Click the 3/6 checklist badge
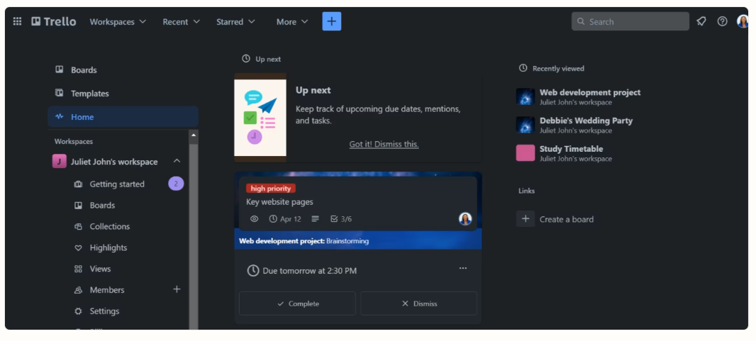Viewport: 756px width, 341px height. pos(341,218)
